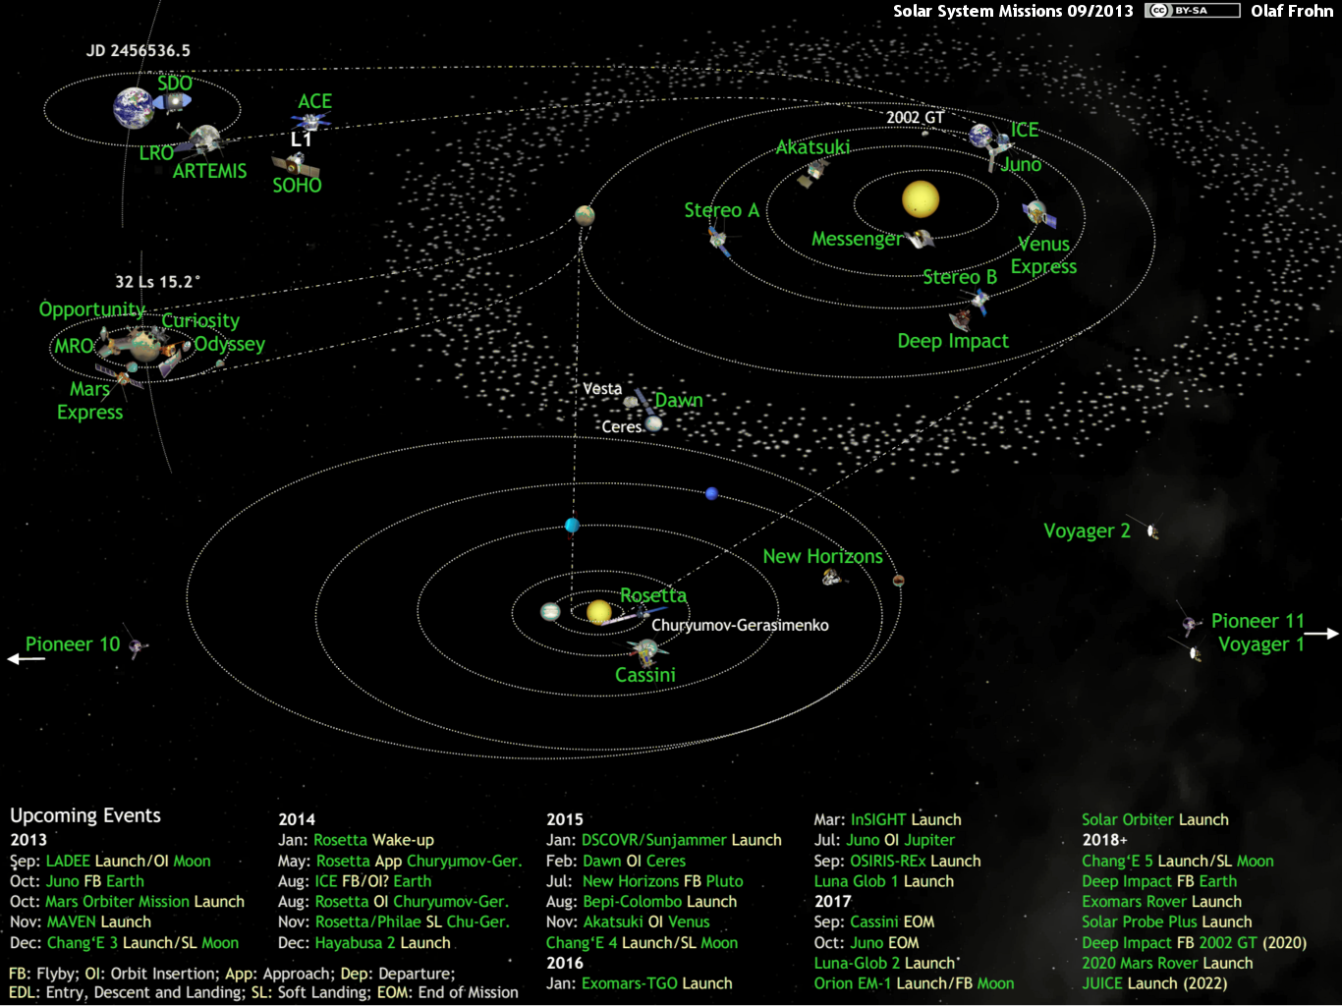
Task: Select the "Churyumov-Gerasimenko" comet label
Action: (x=740, y=625)
